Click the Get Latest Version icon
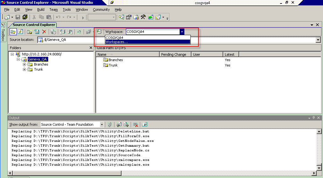The image size is (323, 178). [x=53, y=32]
